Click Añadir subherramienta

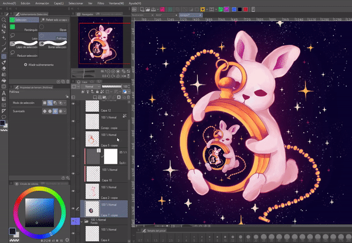point(39,65)
